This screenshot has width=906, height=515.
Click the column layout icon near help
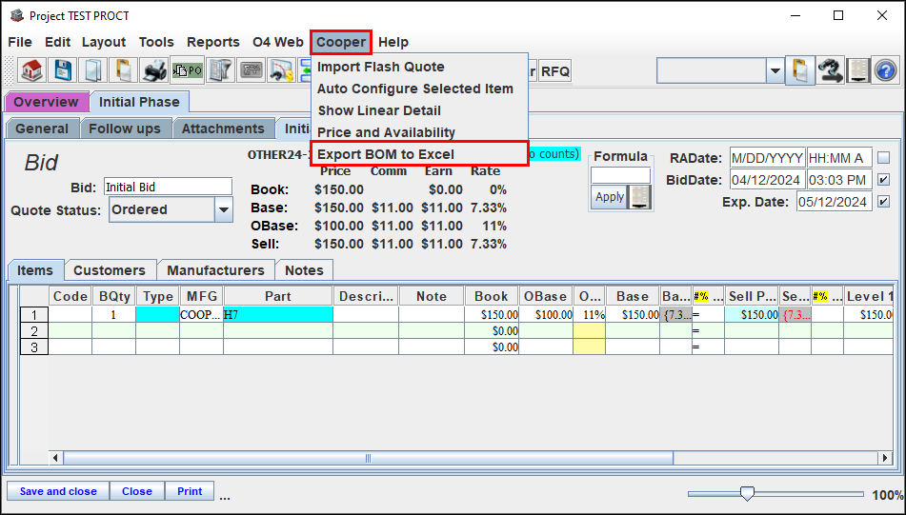pyautogui.click(x=858, y=71)
